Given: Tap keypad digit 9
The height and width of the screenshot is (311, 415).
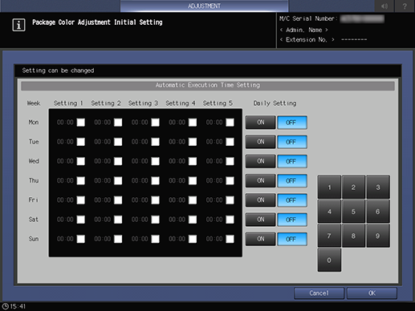Looking at the screenshot, I should [x=378, y=236].
